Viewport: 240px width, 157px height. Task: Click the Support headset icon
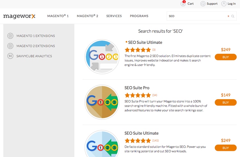pyautogui.click(x=203, y=4)
